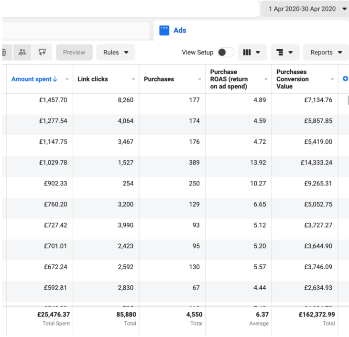
Task: Click the audience people icon
Action: (x=22, y=52)
